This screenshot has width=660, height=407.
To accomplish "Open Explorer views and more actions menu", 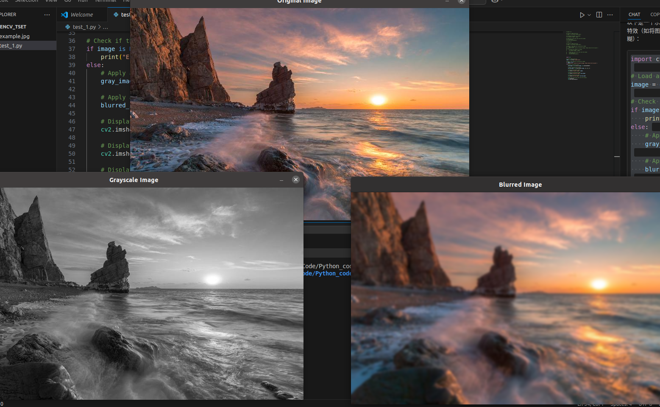I will (x=47, y=14).
